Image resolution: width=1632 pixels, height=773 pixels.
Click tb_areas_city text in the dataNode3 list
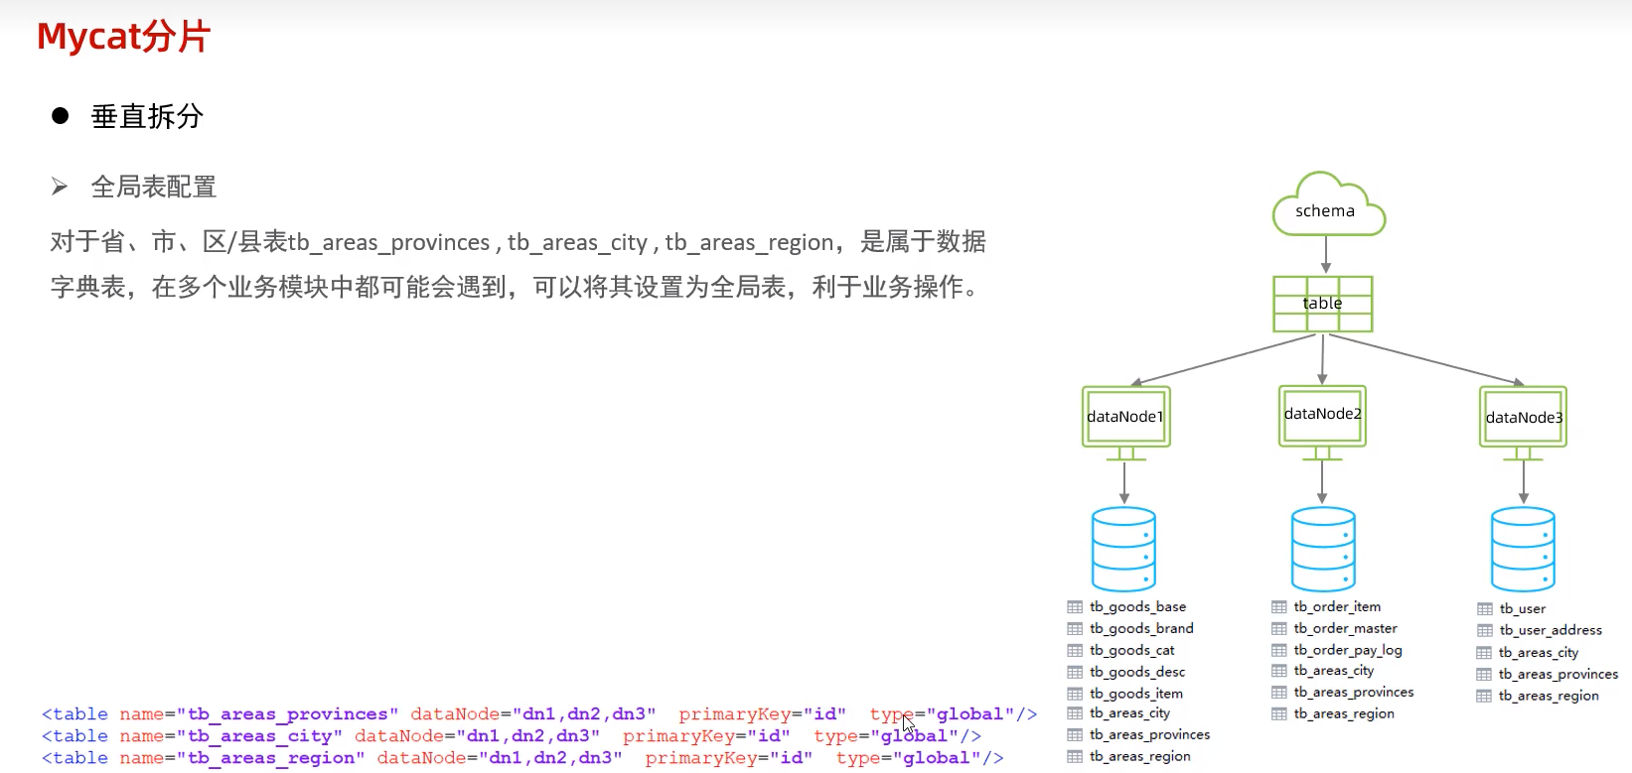point(1539,653)
